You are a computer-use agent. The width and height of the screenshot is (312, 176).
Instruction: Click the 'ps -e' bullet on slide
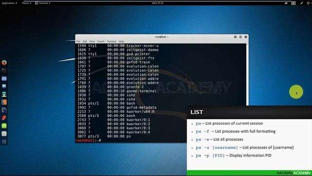pyautogui.click(x=219, y=139)
